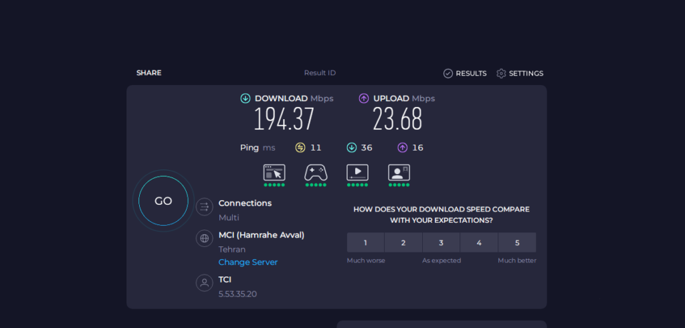Viewport: 685px width, 328px height.
Task: Click the upload arrow icon beside UPLOAD
Action: (x=364, y=98)
